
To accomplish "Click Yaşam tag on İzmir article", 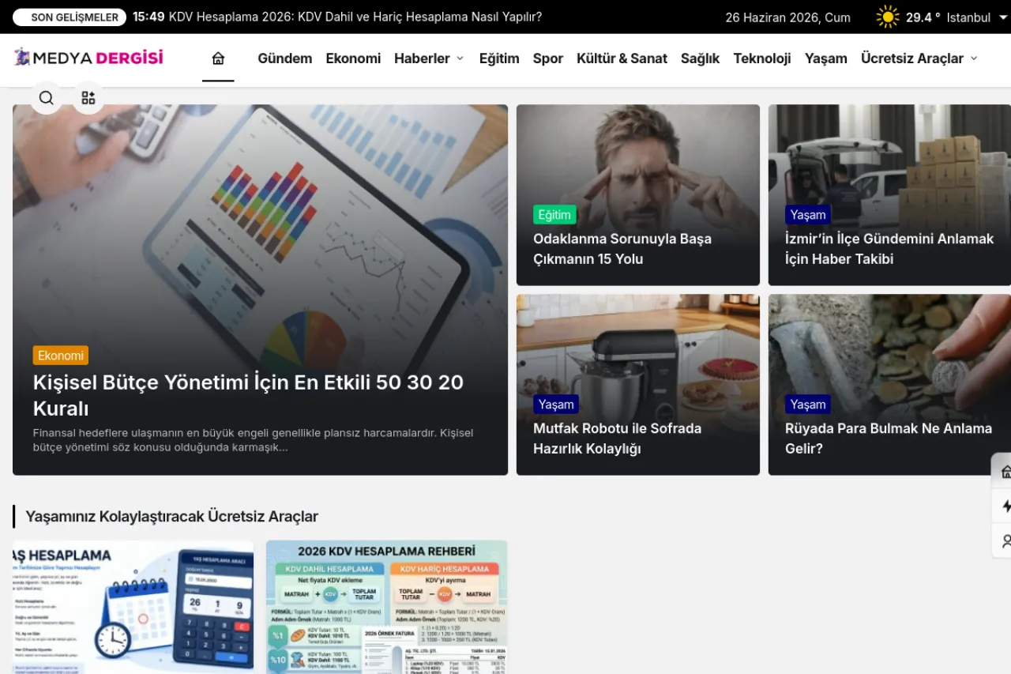I will coord(808,215).
